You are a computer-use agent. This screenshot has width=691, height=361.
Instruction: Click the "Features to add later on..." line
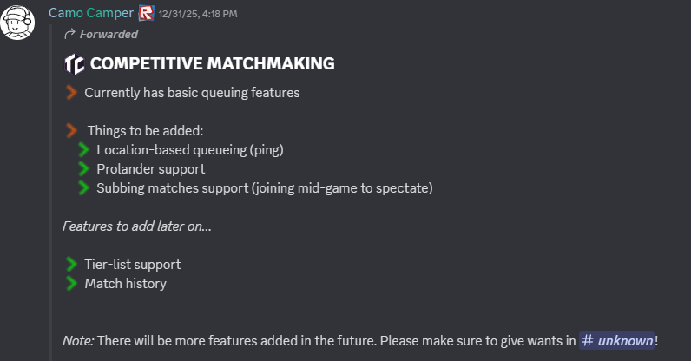click(137, 226)
